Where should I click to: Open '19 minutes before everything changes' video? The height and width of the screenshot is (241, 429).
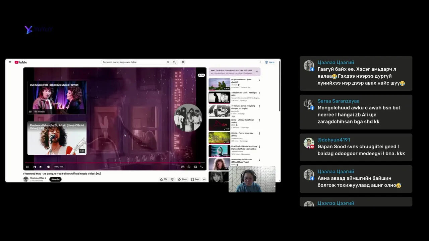[x=220, y=111]
